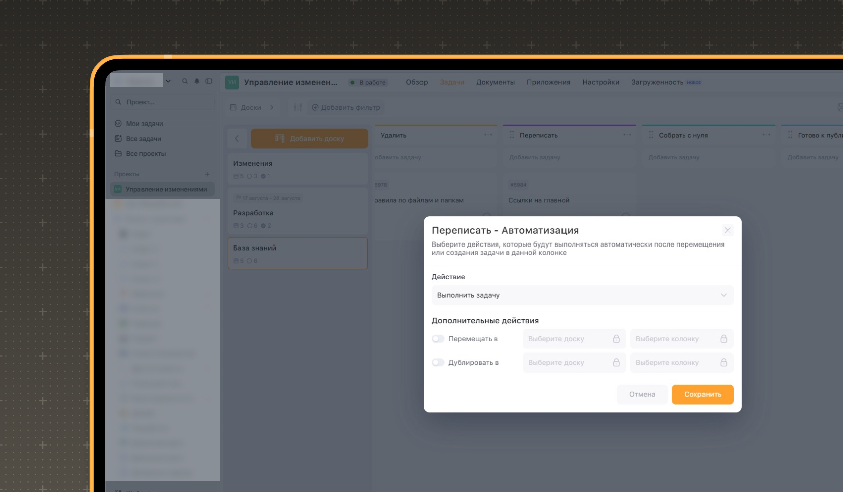Viewport: 843px width, 492px height.
Task: Open Выберите доску dropdown for Перемещать в
Action: click(574, 339)
